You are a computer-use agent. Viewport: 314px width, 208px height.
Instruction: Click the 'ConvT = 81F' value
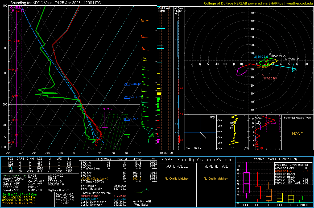click(36, 182)
